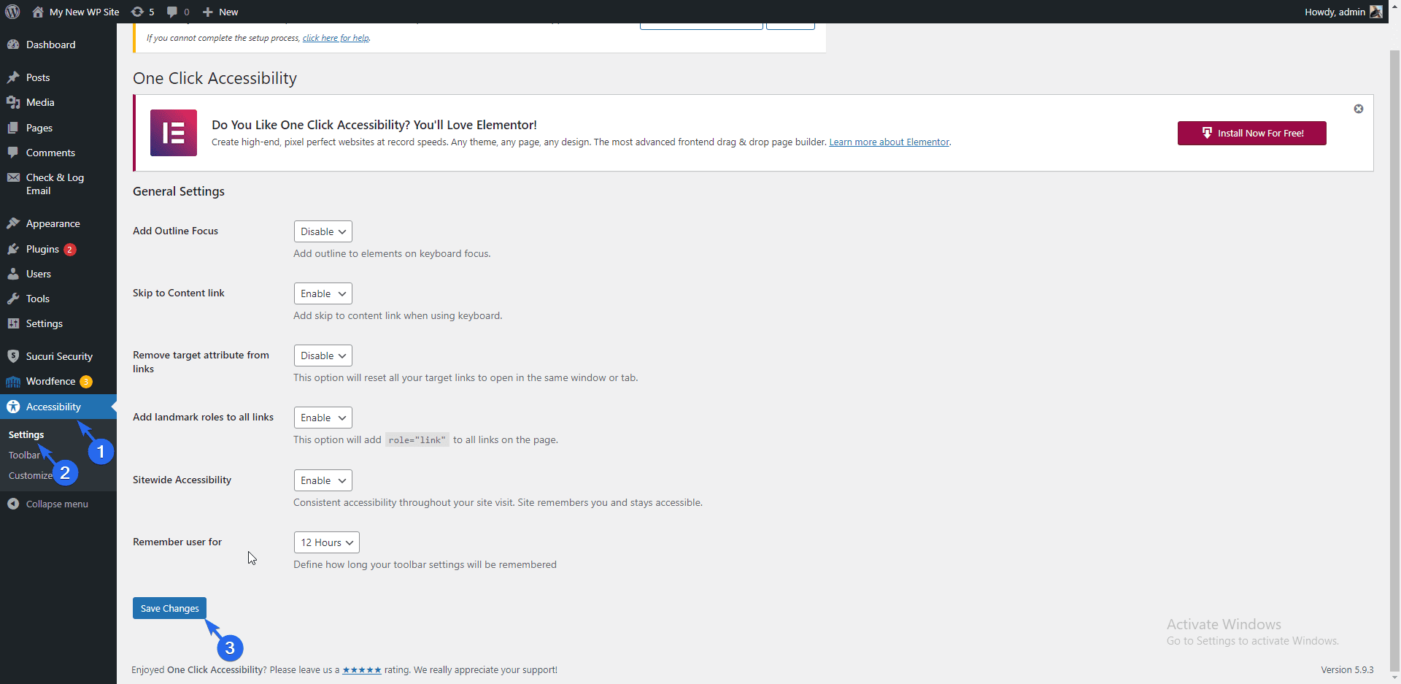Open comments bubble icon in admin bar
The height and width of the screenshot is (684, 1401).
172,12
